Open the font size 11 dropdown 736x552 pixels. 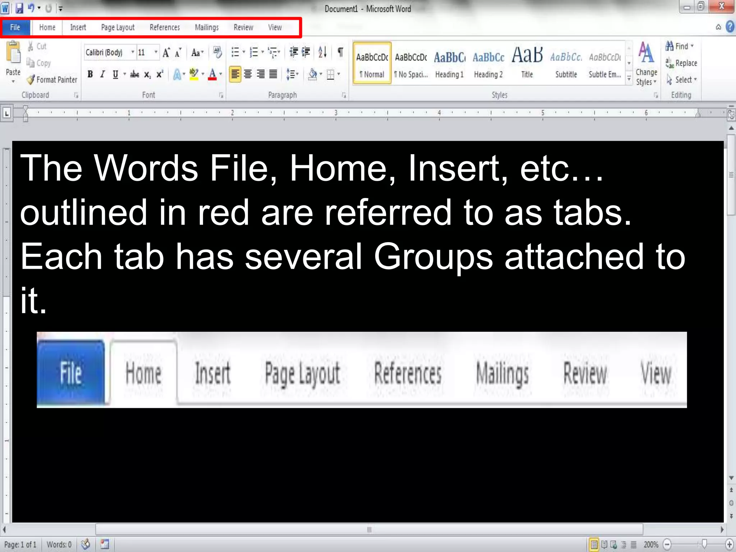[156, 52]
